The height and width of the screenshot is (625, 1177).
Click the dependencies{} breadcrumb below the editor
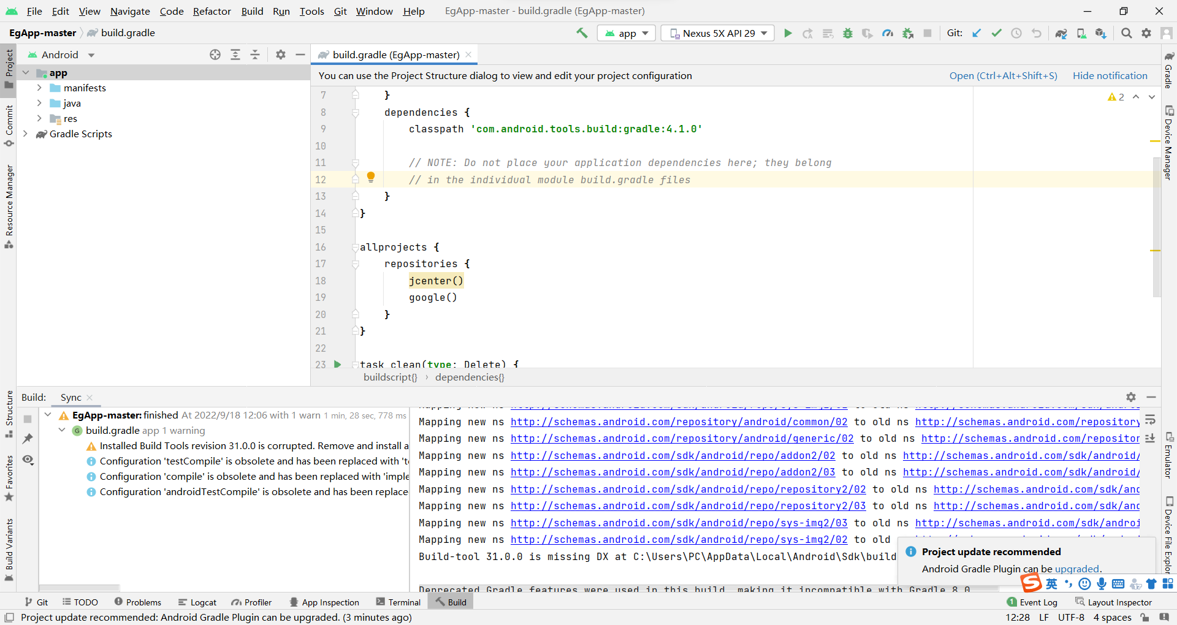[470, 377]
